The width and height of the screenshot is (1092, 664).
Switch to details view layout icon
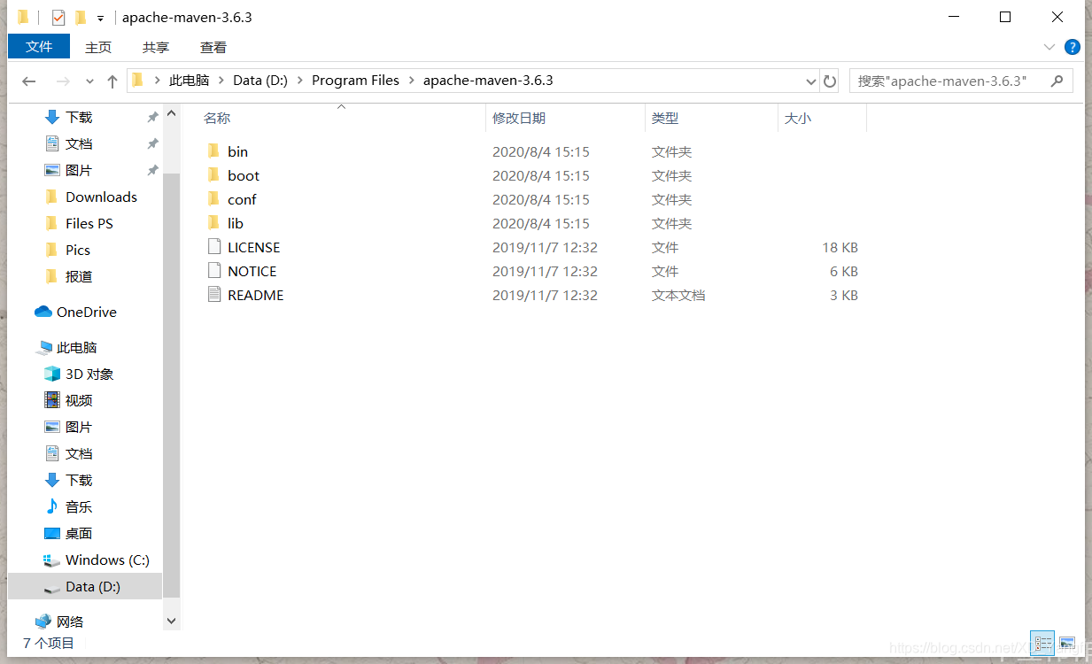click(x=1044, y=643)
